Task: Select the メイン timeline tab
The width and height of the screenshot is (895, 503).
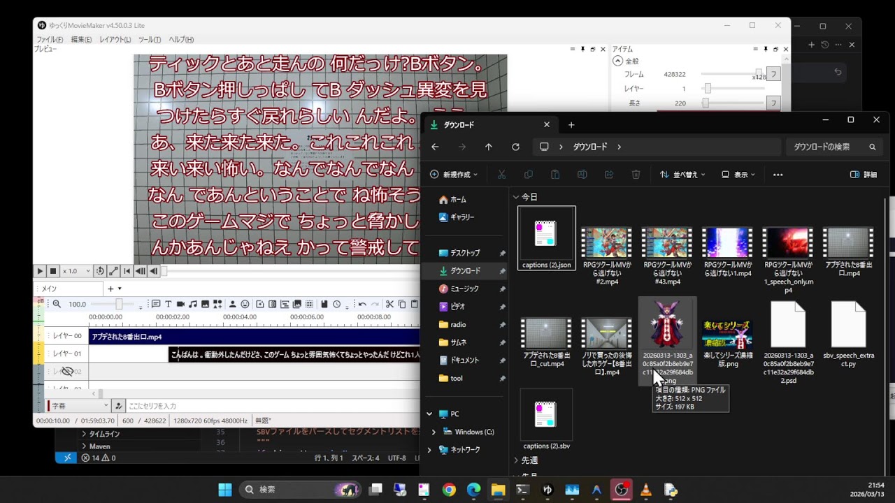Action: click(68, 289)
